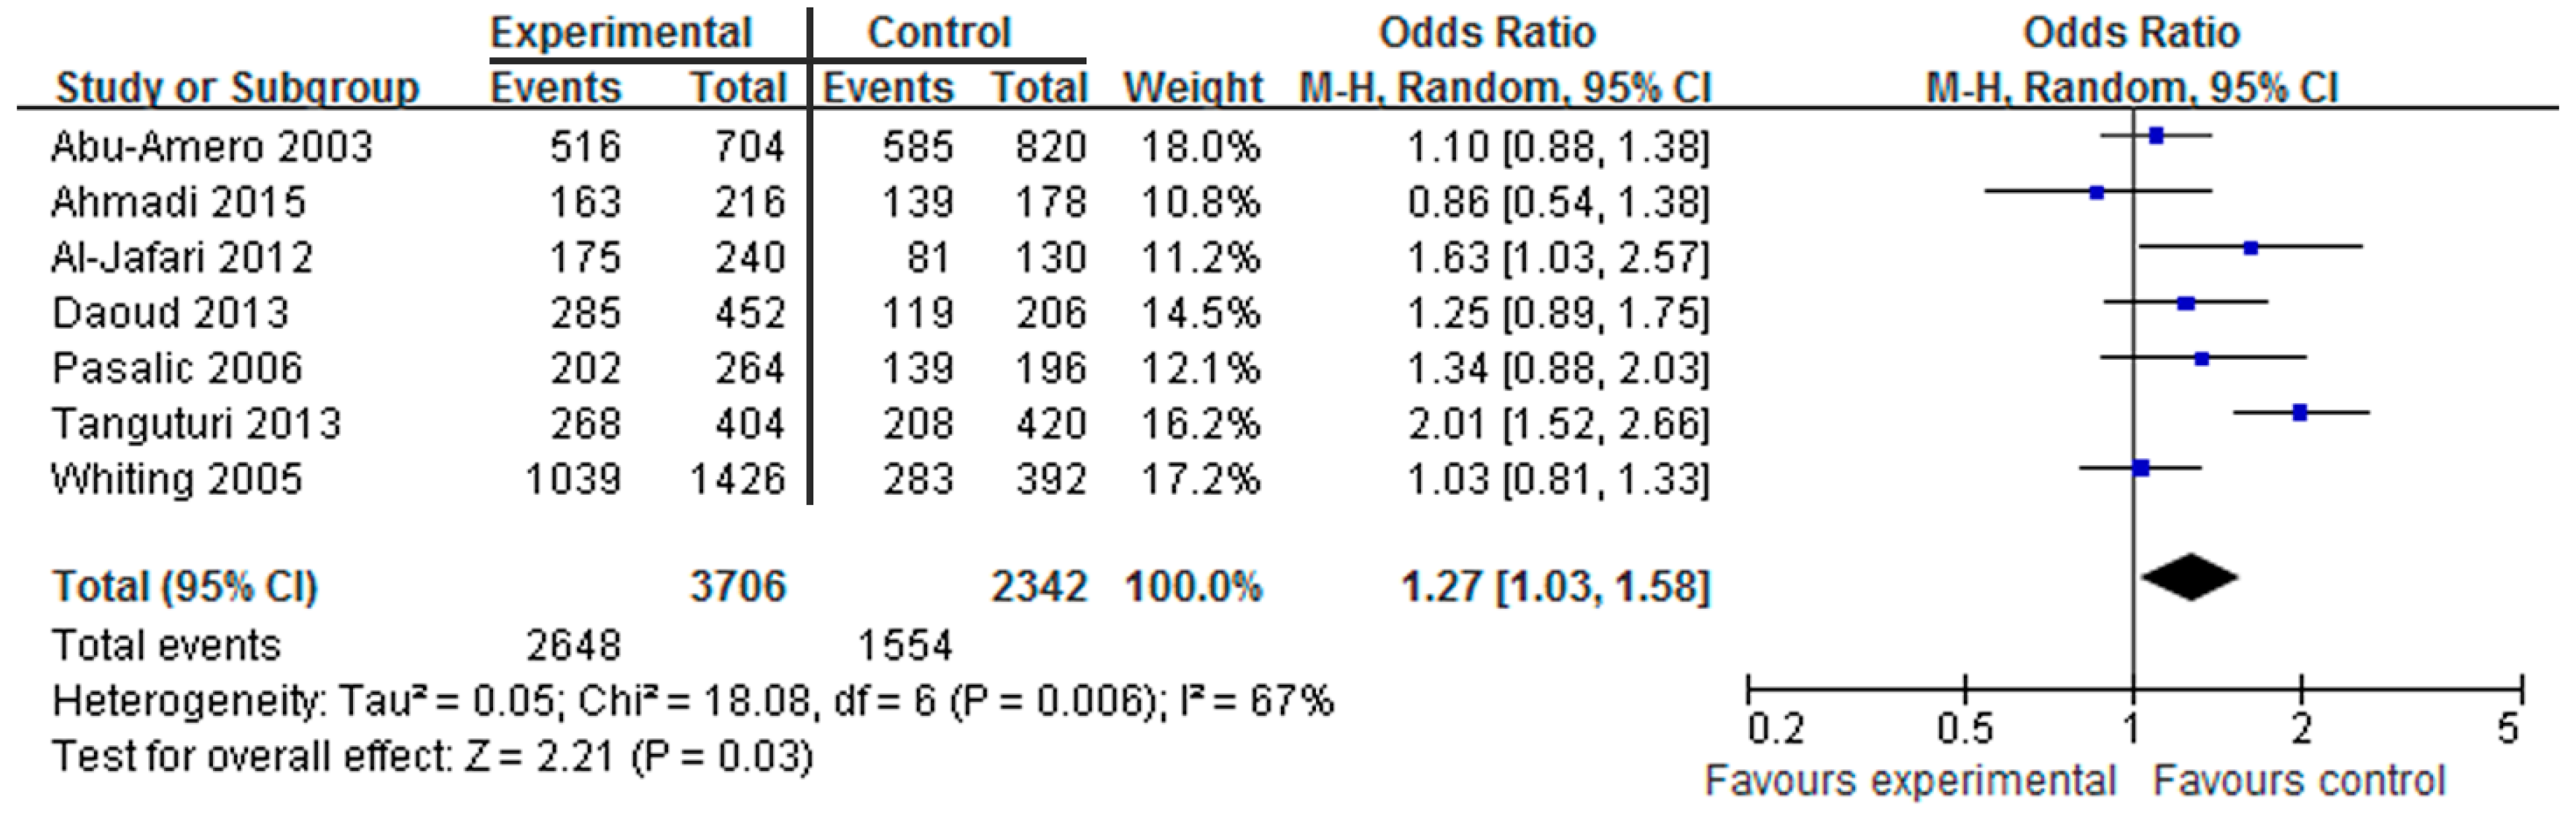Click the Weight column header
This screenshot has height=824, width=2576.
click(1193, 88)
